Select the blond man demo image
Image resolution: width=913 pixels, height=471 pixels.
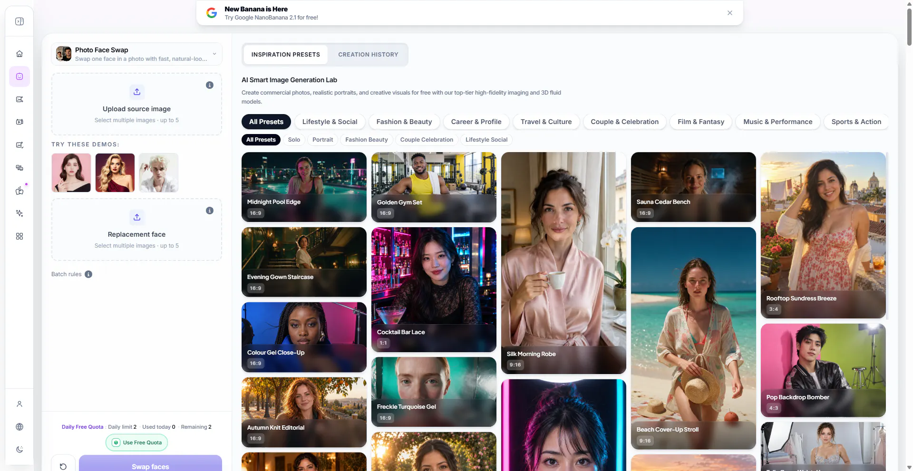(x=159, y=173)
